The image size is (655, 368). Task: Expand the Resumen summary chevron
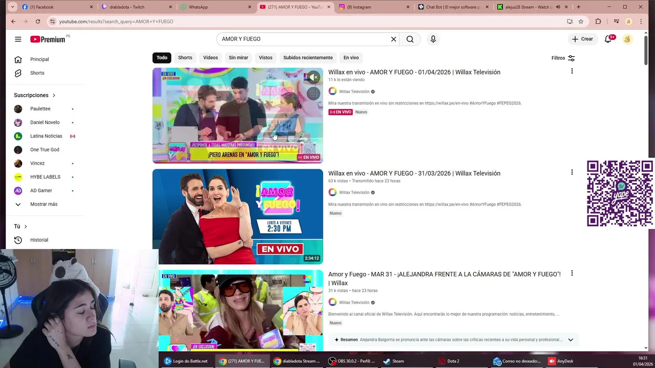[570, 340]
